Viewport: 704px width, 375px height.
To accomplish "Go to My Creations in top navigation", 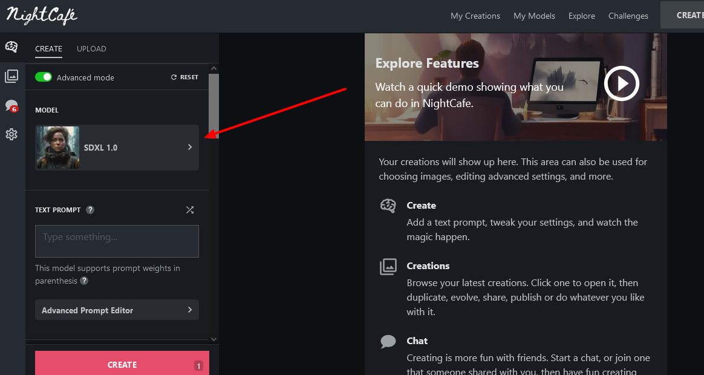I will [475, 16].
